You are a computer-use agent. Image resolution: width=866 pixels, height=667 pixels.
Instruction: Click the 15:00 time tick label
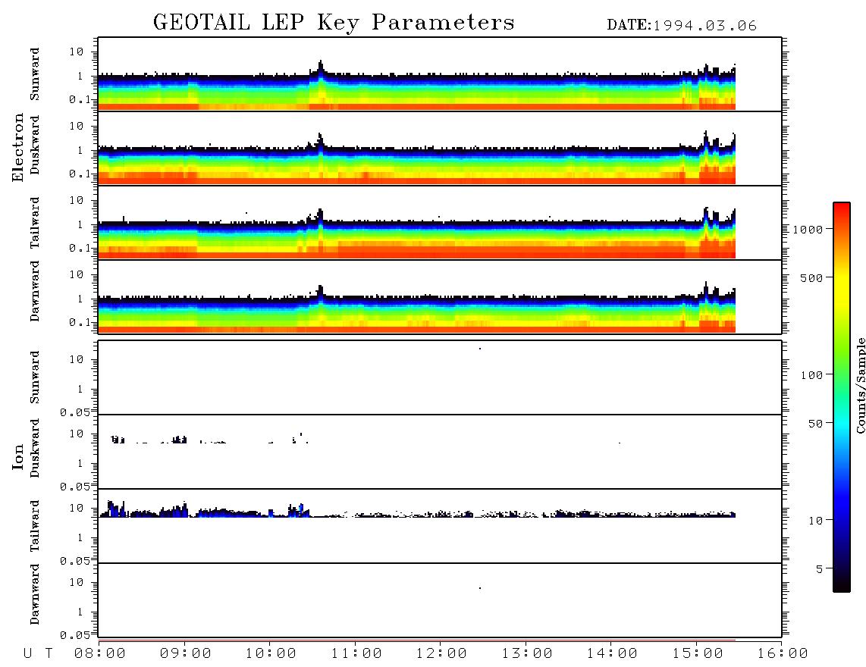point(698,654)
